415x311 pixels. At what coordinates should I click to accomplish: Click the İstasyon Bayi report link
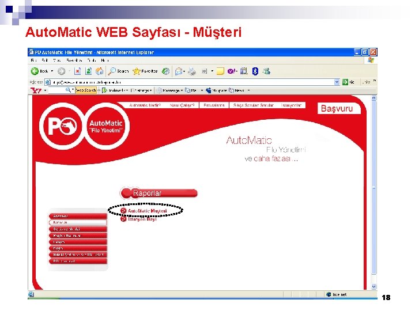point(142,219)
